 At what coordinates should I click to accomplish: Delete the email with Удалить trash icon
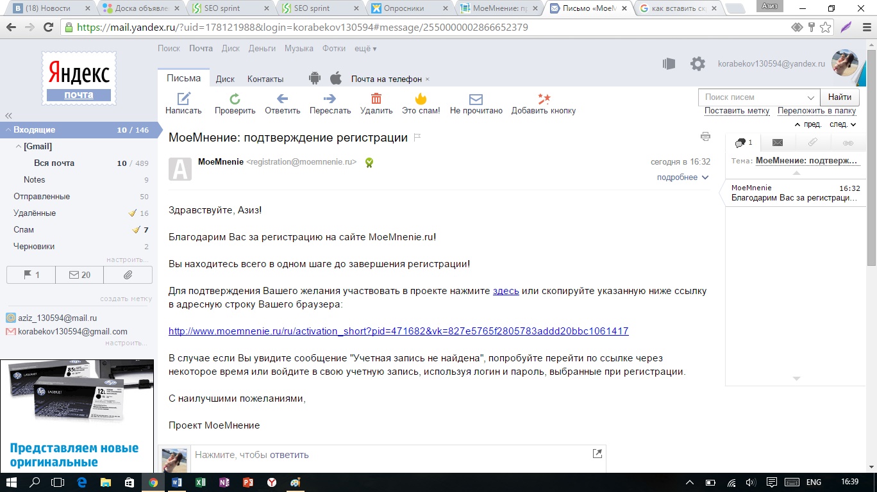(x=376, y=99)
